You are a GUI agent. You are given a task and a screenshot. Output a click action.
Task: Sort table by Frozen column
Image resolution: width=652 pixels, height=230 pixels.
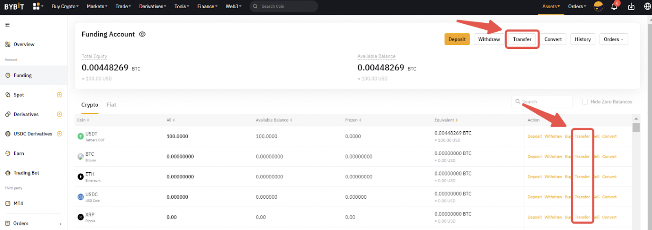point(353,120)
